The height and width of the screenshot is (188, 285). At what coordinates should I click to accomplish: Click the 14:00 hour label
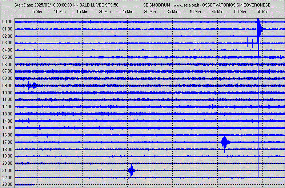click(7, 121)
